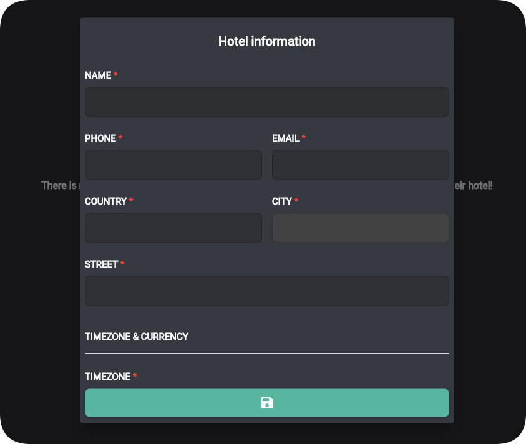Focus the Street address input
The height and width of the screenshot is (444, 526).
(x=267, y=291)
